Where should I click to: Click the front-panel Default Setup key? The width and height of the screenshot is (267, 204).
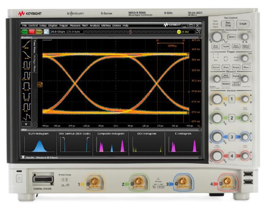246,46
